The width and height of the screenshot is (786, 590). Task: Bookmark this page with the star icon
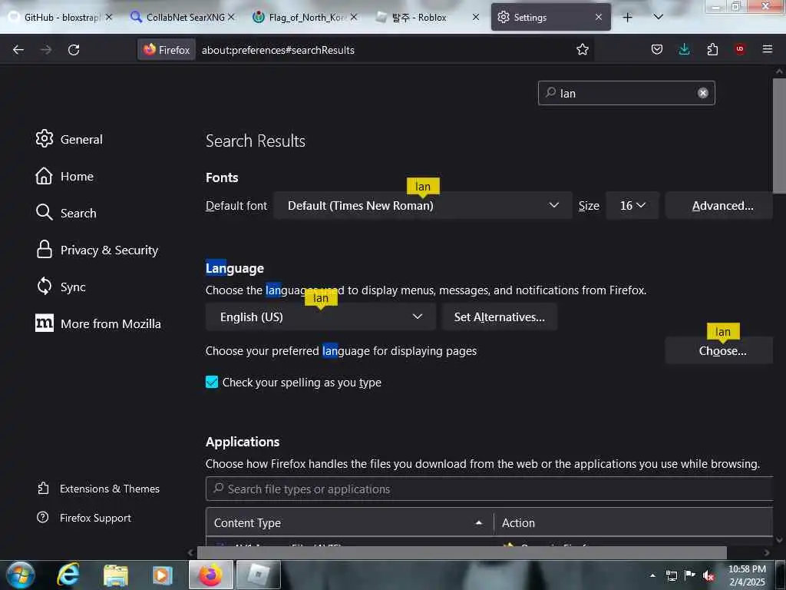(582, 50)
